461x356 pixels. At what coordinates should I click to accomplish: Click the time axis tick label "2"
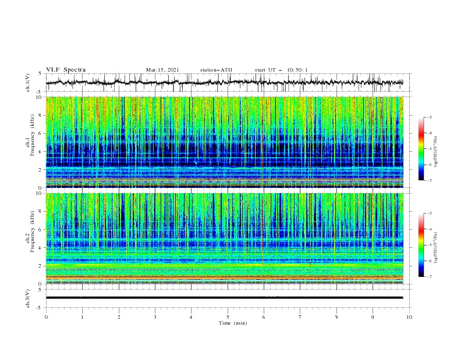[119, 317]
